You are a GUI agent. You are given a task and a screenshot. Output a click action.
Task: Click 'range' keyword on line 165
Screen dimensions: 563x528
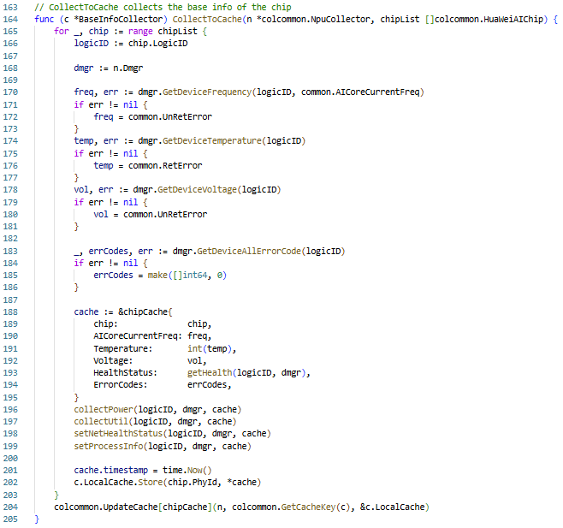click(x=140, y=32)
